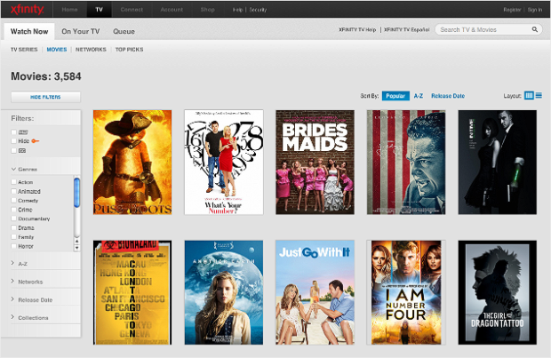Click the genres list scrollbar thumb
551x358 pixels.
[77, 192]
